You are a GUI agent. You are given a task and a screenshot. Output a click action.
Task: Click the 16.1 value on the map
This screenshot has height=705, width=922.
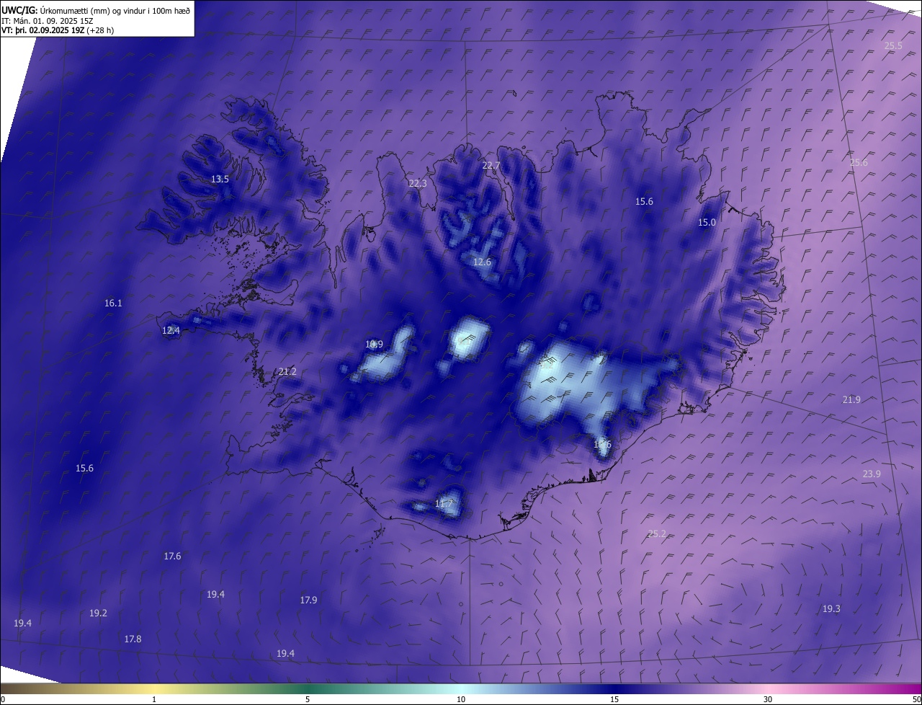tap(113, 303)
